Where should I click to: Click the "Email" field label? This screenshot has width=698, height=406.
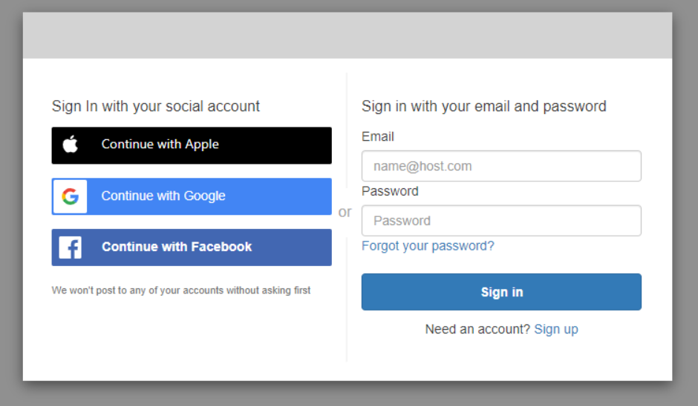tap(378, 136)
